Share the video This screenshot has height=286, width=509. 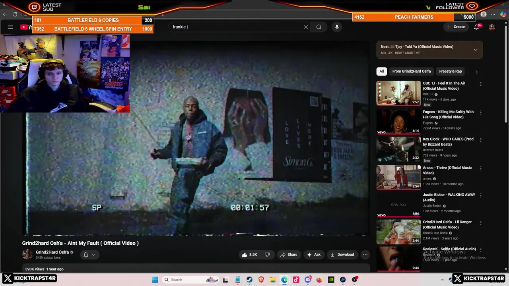289,255
